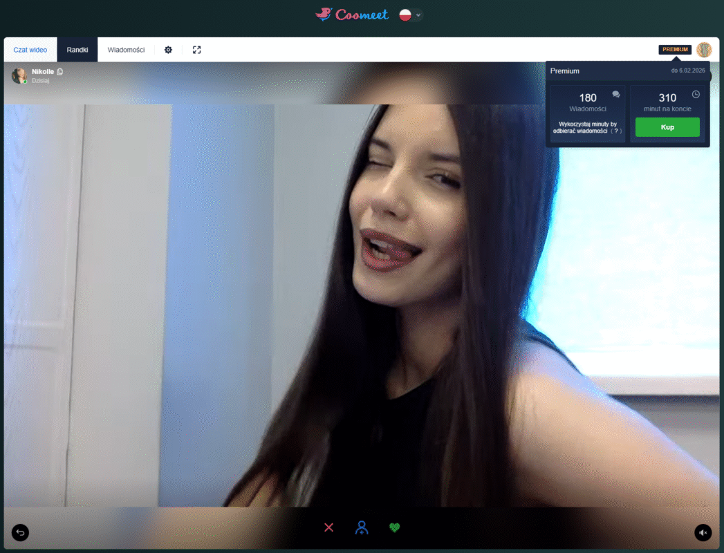Click the chat bubble icon by 180
This screenshot has height=553, width=724.
click(x=616, y=94)
